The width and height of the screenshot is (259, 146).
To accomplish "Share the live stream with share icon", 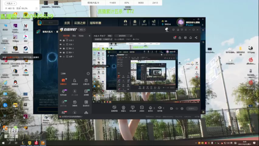I will (x=196, y=38).
